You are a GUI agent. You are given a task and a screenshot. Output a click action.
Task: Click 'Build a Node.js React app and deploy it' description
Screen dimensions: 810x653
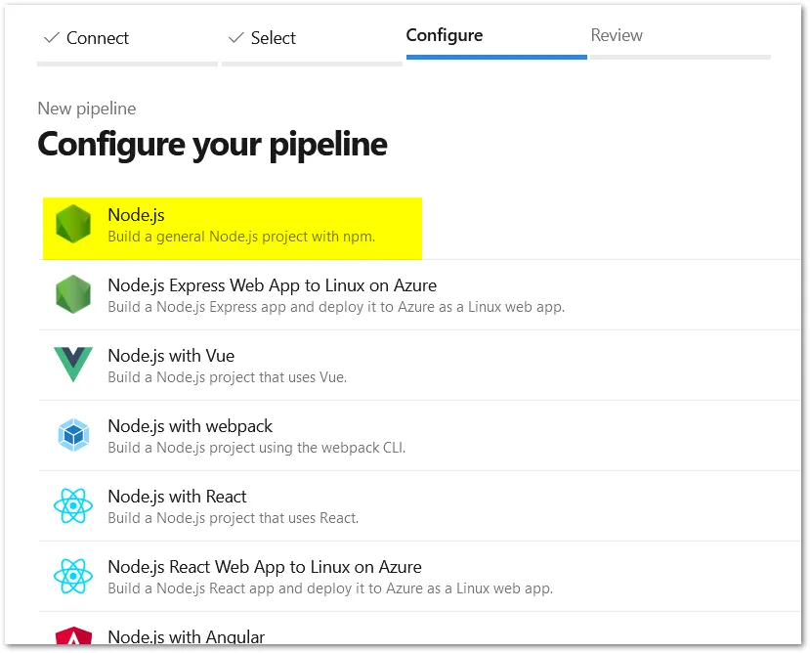click(x=330, y=588)
